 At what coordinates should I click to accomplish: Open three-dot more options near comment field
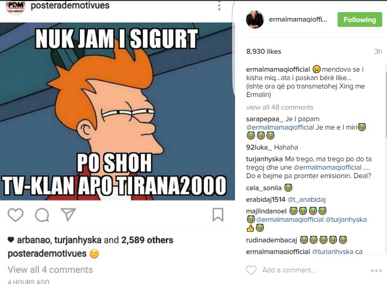376,270
